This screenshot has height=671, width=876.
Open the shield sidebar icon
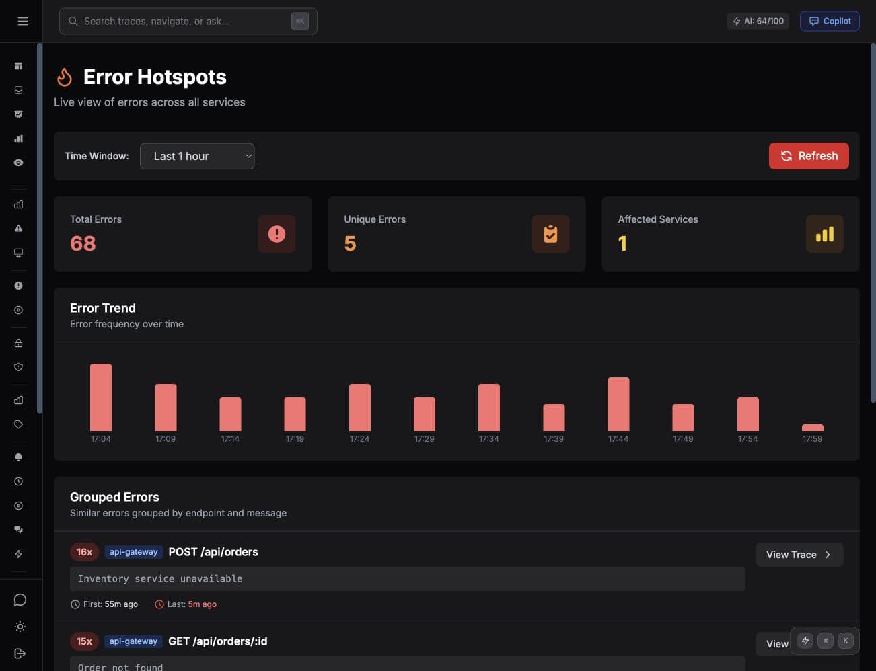[18, 367]
